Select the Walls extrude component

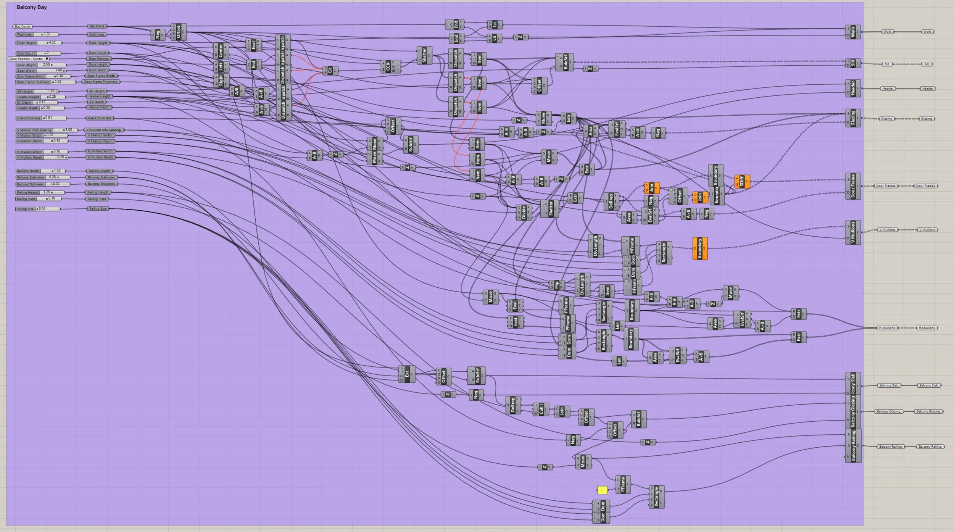[853, 32]
